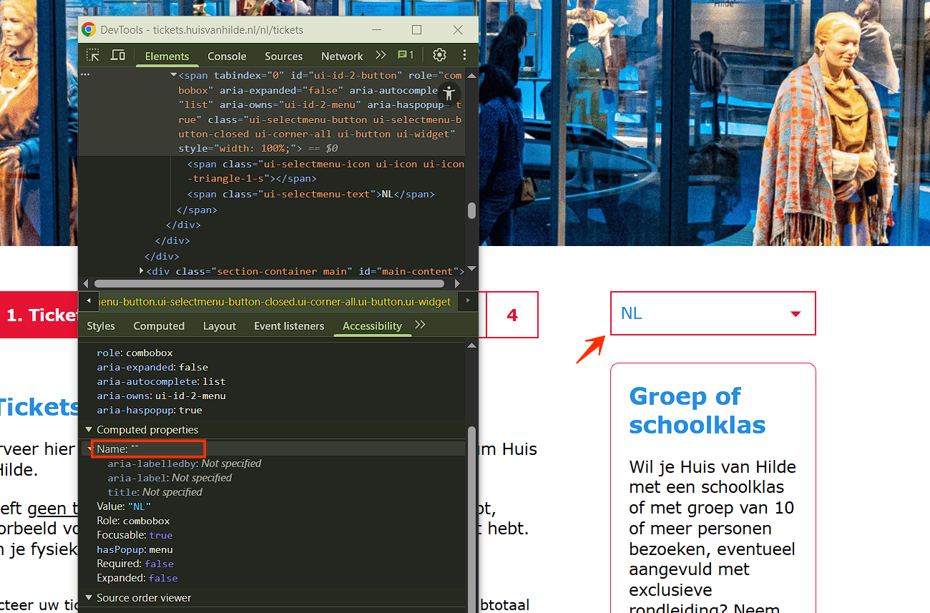930x613 pixels.
Task: Toggle the device toolbar icon
Action: tap(118, 56)
